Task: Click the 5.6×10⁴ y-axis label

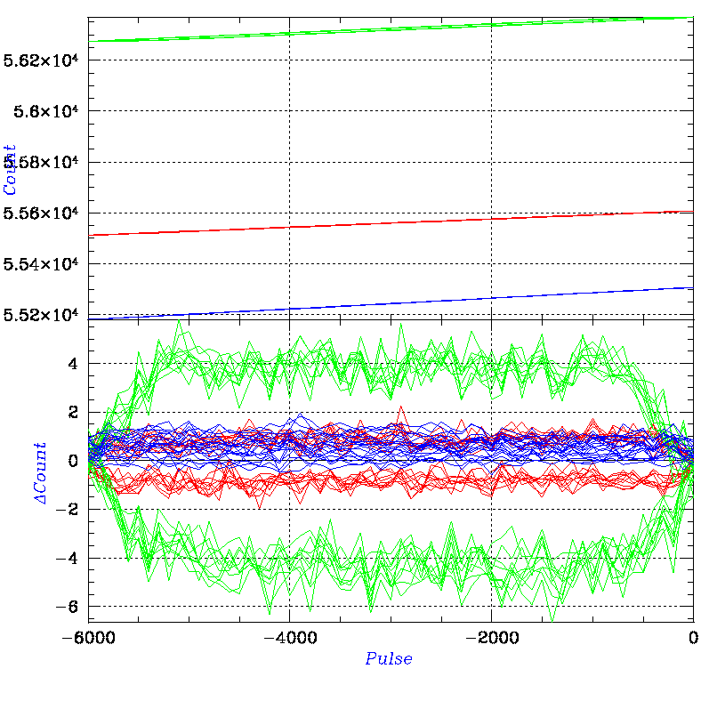Action: (x=45, y=111)
